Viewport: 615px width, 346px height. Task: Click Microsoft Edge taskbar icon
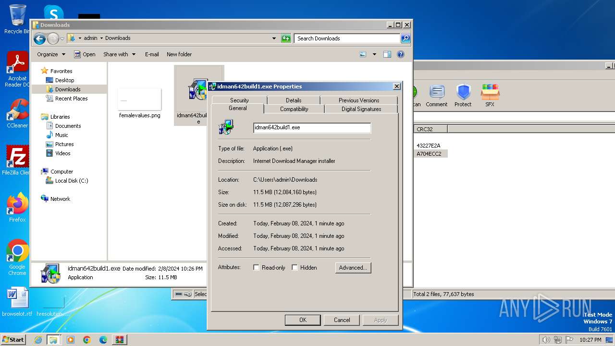(x=103, y=340)
